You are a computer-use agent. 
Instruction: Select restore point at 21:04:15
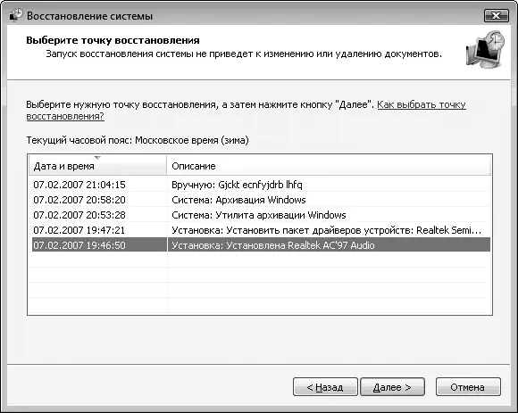(261, 185)
